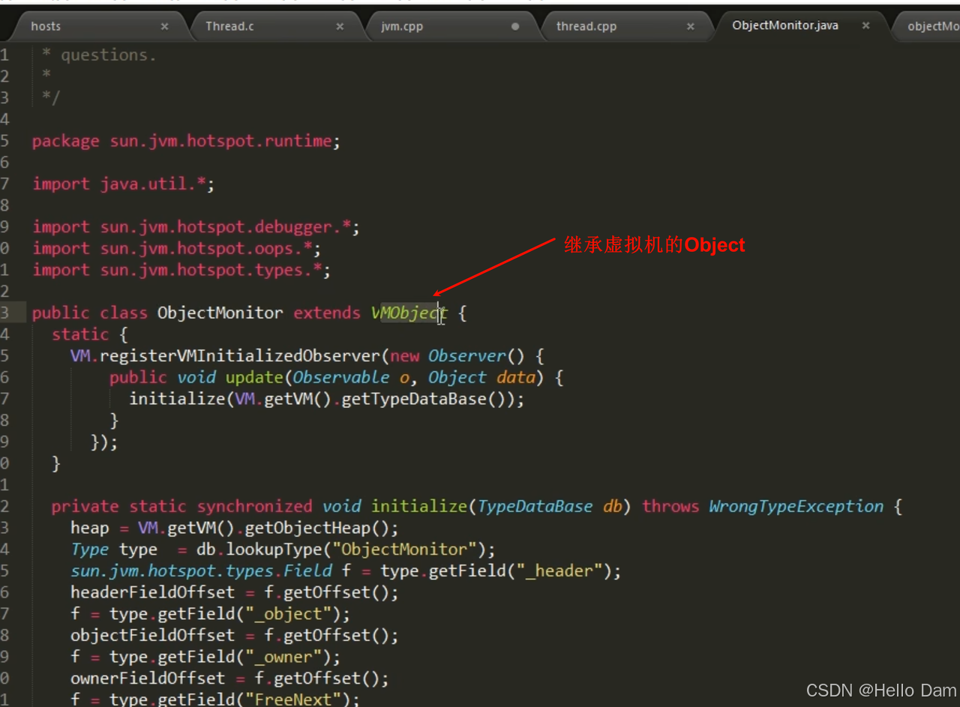Switch to the Thread.c tab
960x707 pixels.
pos(229,26)
